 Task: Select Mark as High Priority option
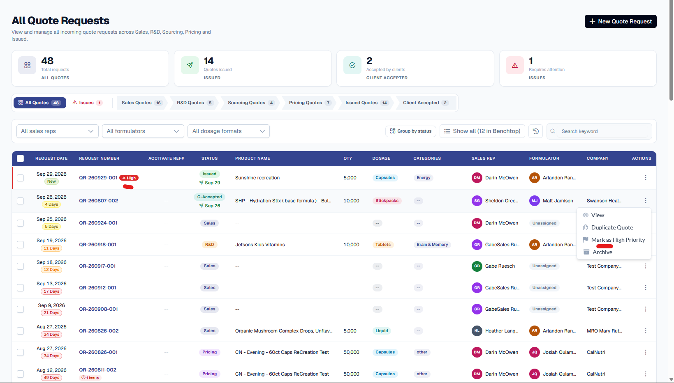[x=614, y=240]
